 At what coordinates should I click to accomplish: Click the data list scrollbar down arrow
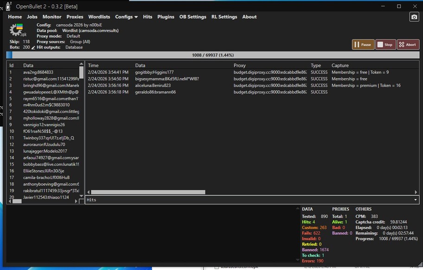pos(81,196)
